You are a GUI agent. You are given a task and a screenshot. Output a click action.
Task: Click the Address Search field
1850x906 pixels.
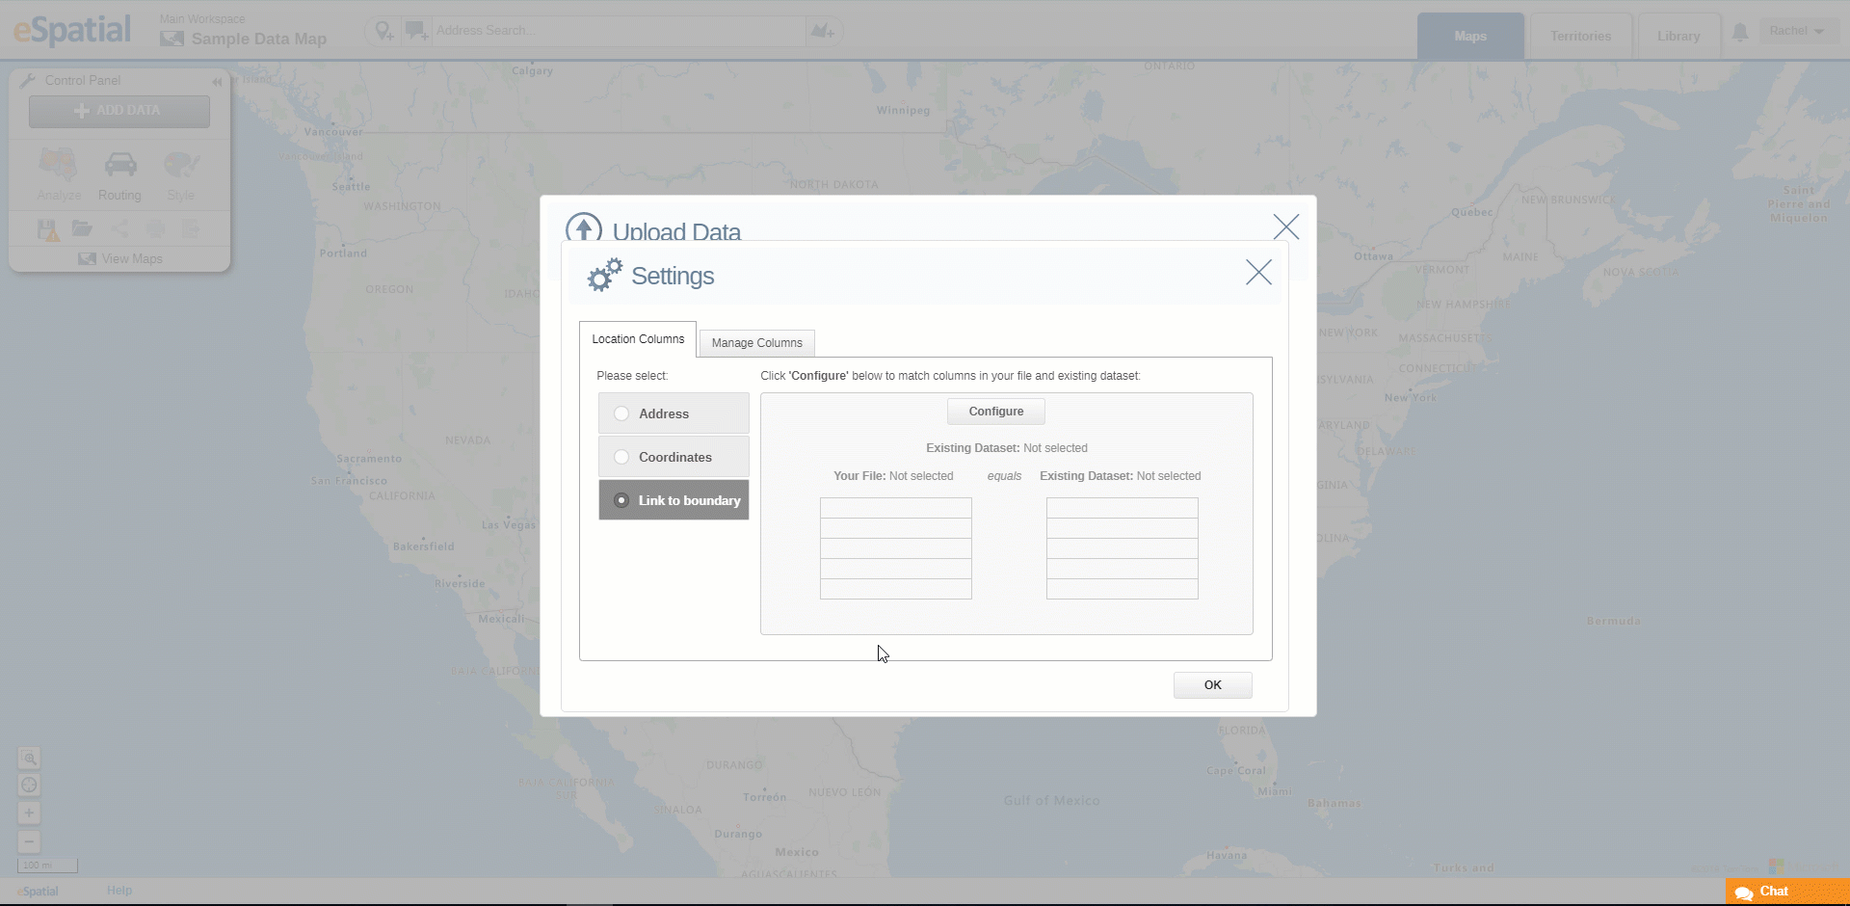point(619,31)
